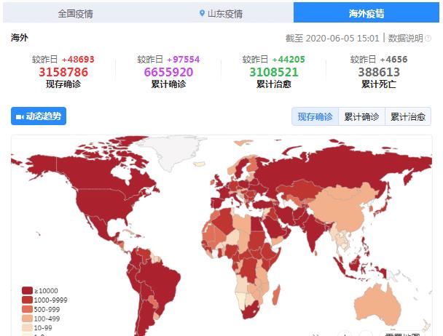
Task: Pick the 100-499 legend color swatch
Action: point(27,317)
